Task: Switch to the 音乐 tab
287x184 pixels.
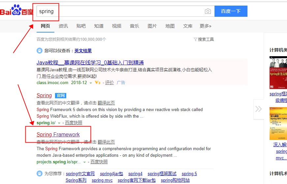Action: coord(134,26)
